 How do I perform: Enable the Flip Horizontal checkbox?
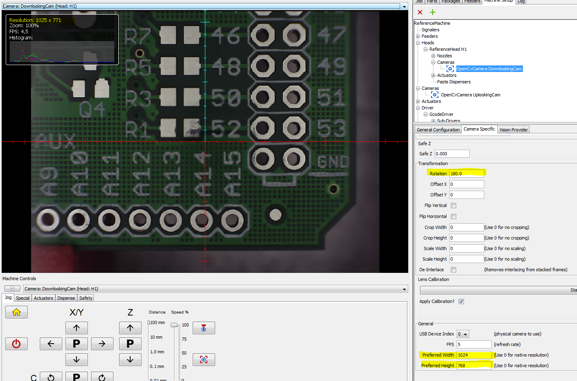tap(453, 216)
